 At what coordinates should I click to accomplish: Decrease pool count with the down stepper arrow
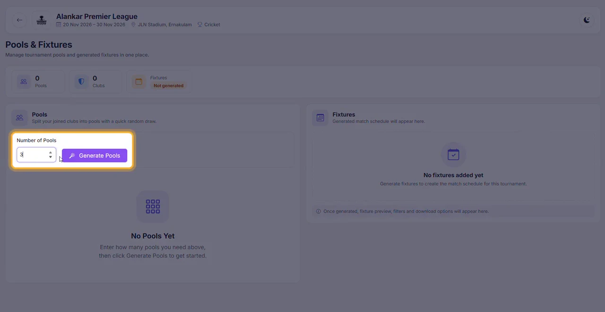coord(51,157)
